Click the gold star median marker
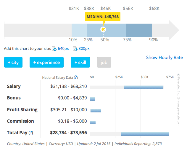 (x=103, y=29)
